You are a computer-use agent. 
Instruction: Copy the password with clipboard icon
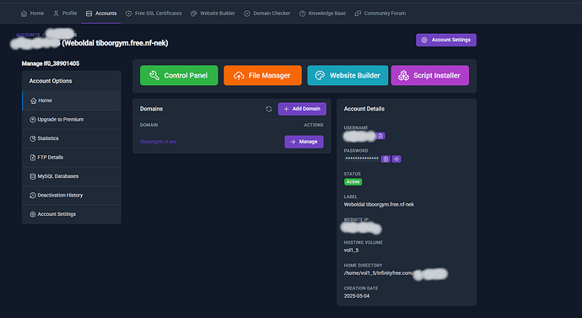coord(385,159)
